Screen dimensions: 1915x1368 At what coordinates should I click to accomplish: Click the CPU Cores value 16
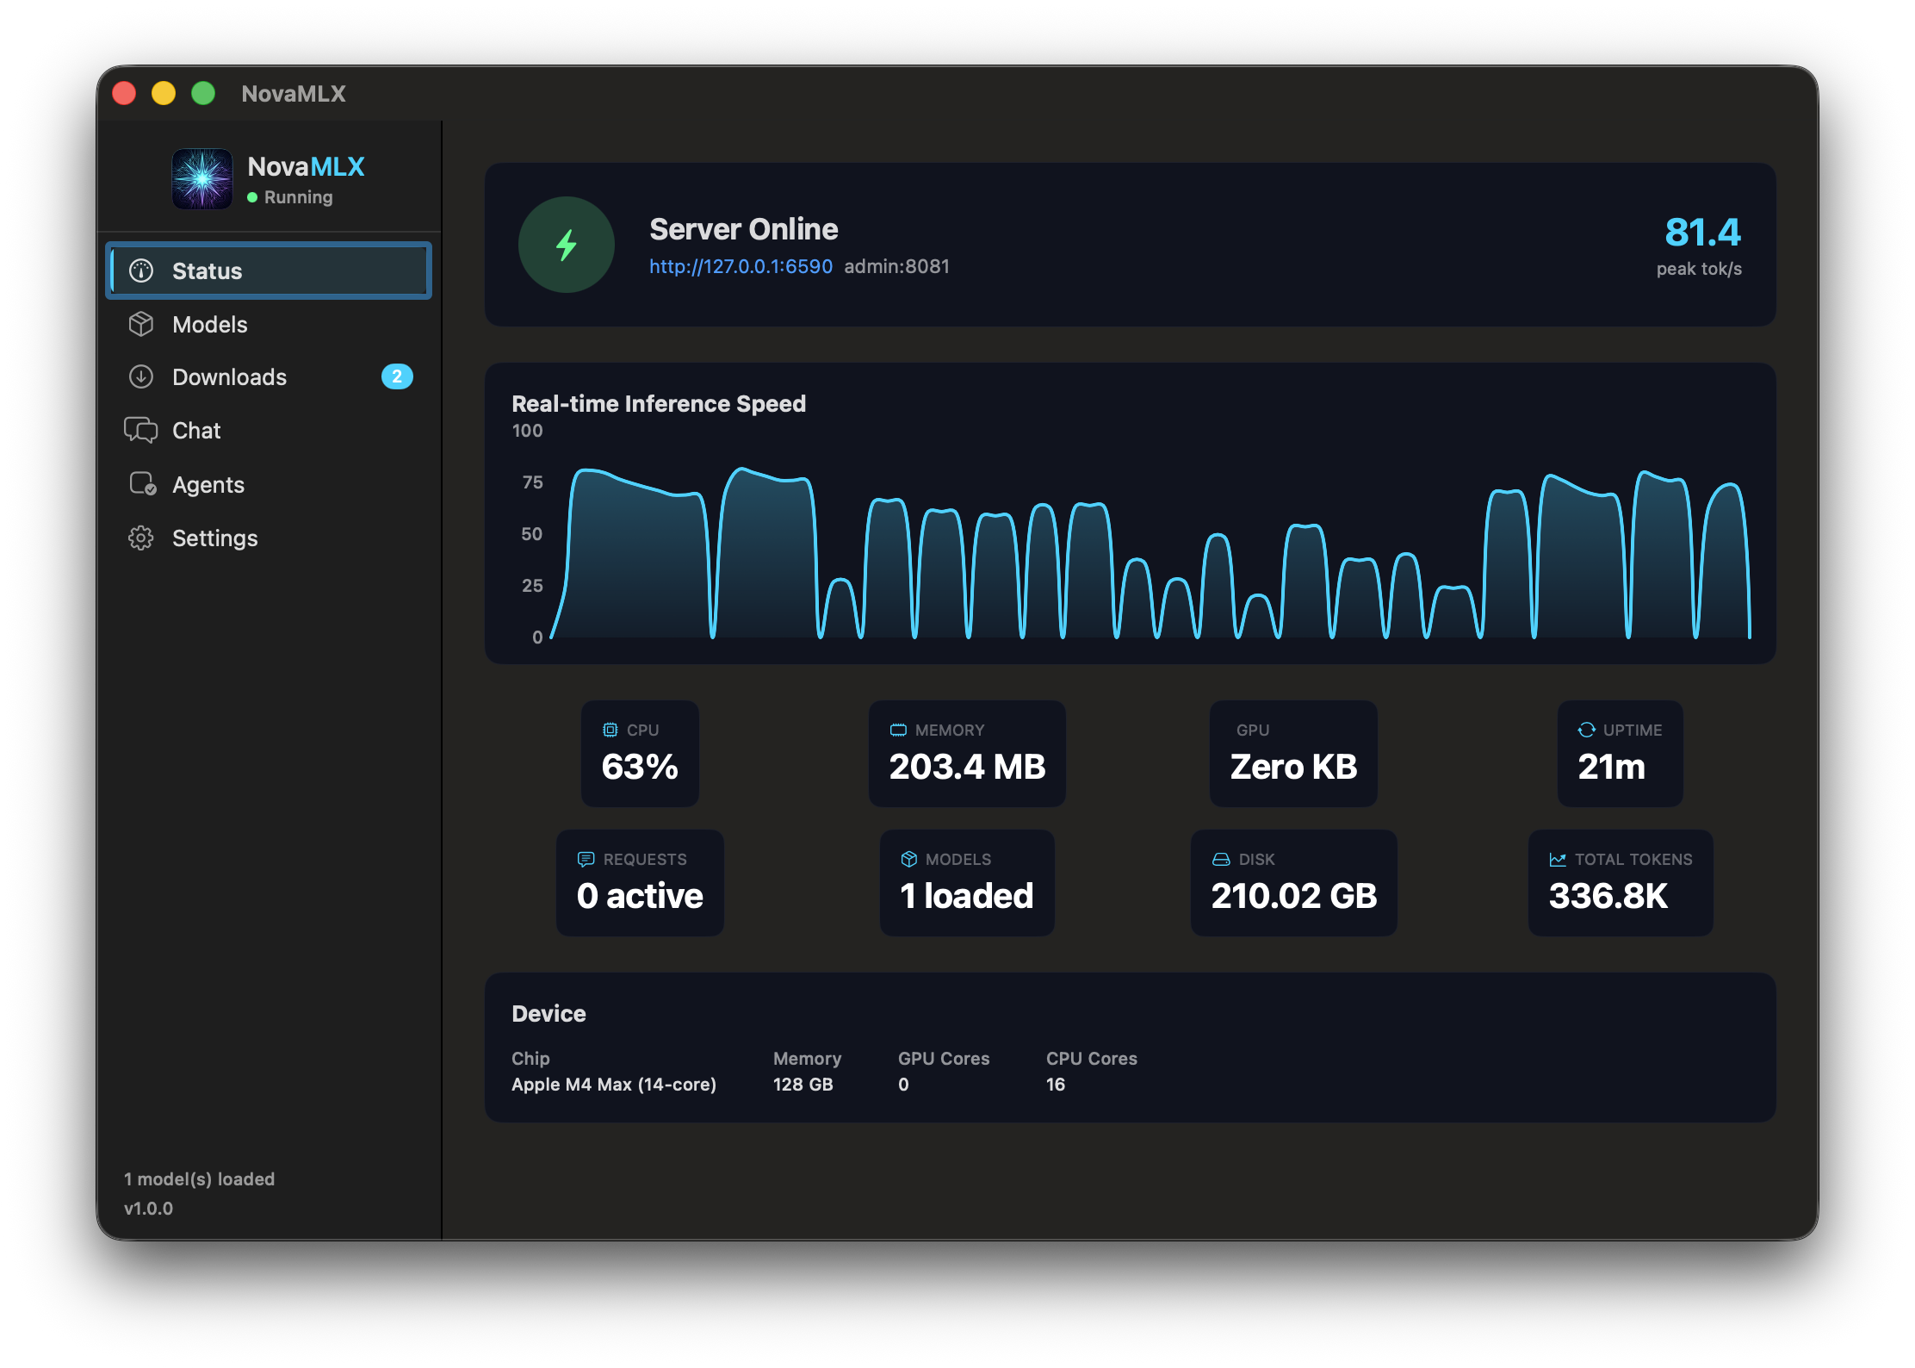[1056, 1085]
